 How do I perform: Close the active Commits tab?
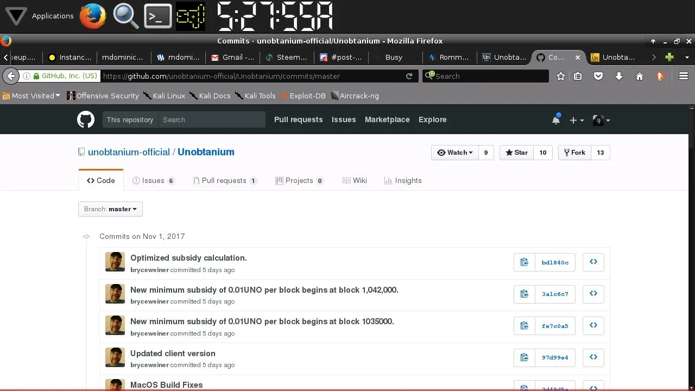[x=578, y=57]
